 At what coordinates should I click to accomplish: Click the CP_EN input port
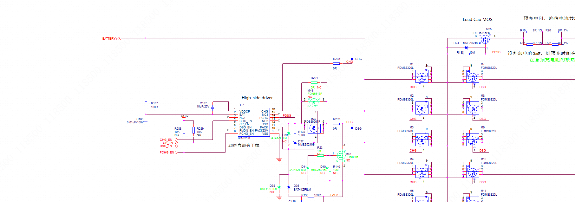coord(170,143)
